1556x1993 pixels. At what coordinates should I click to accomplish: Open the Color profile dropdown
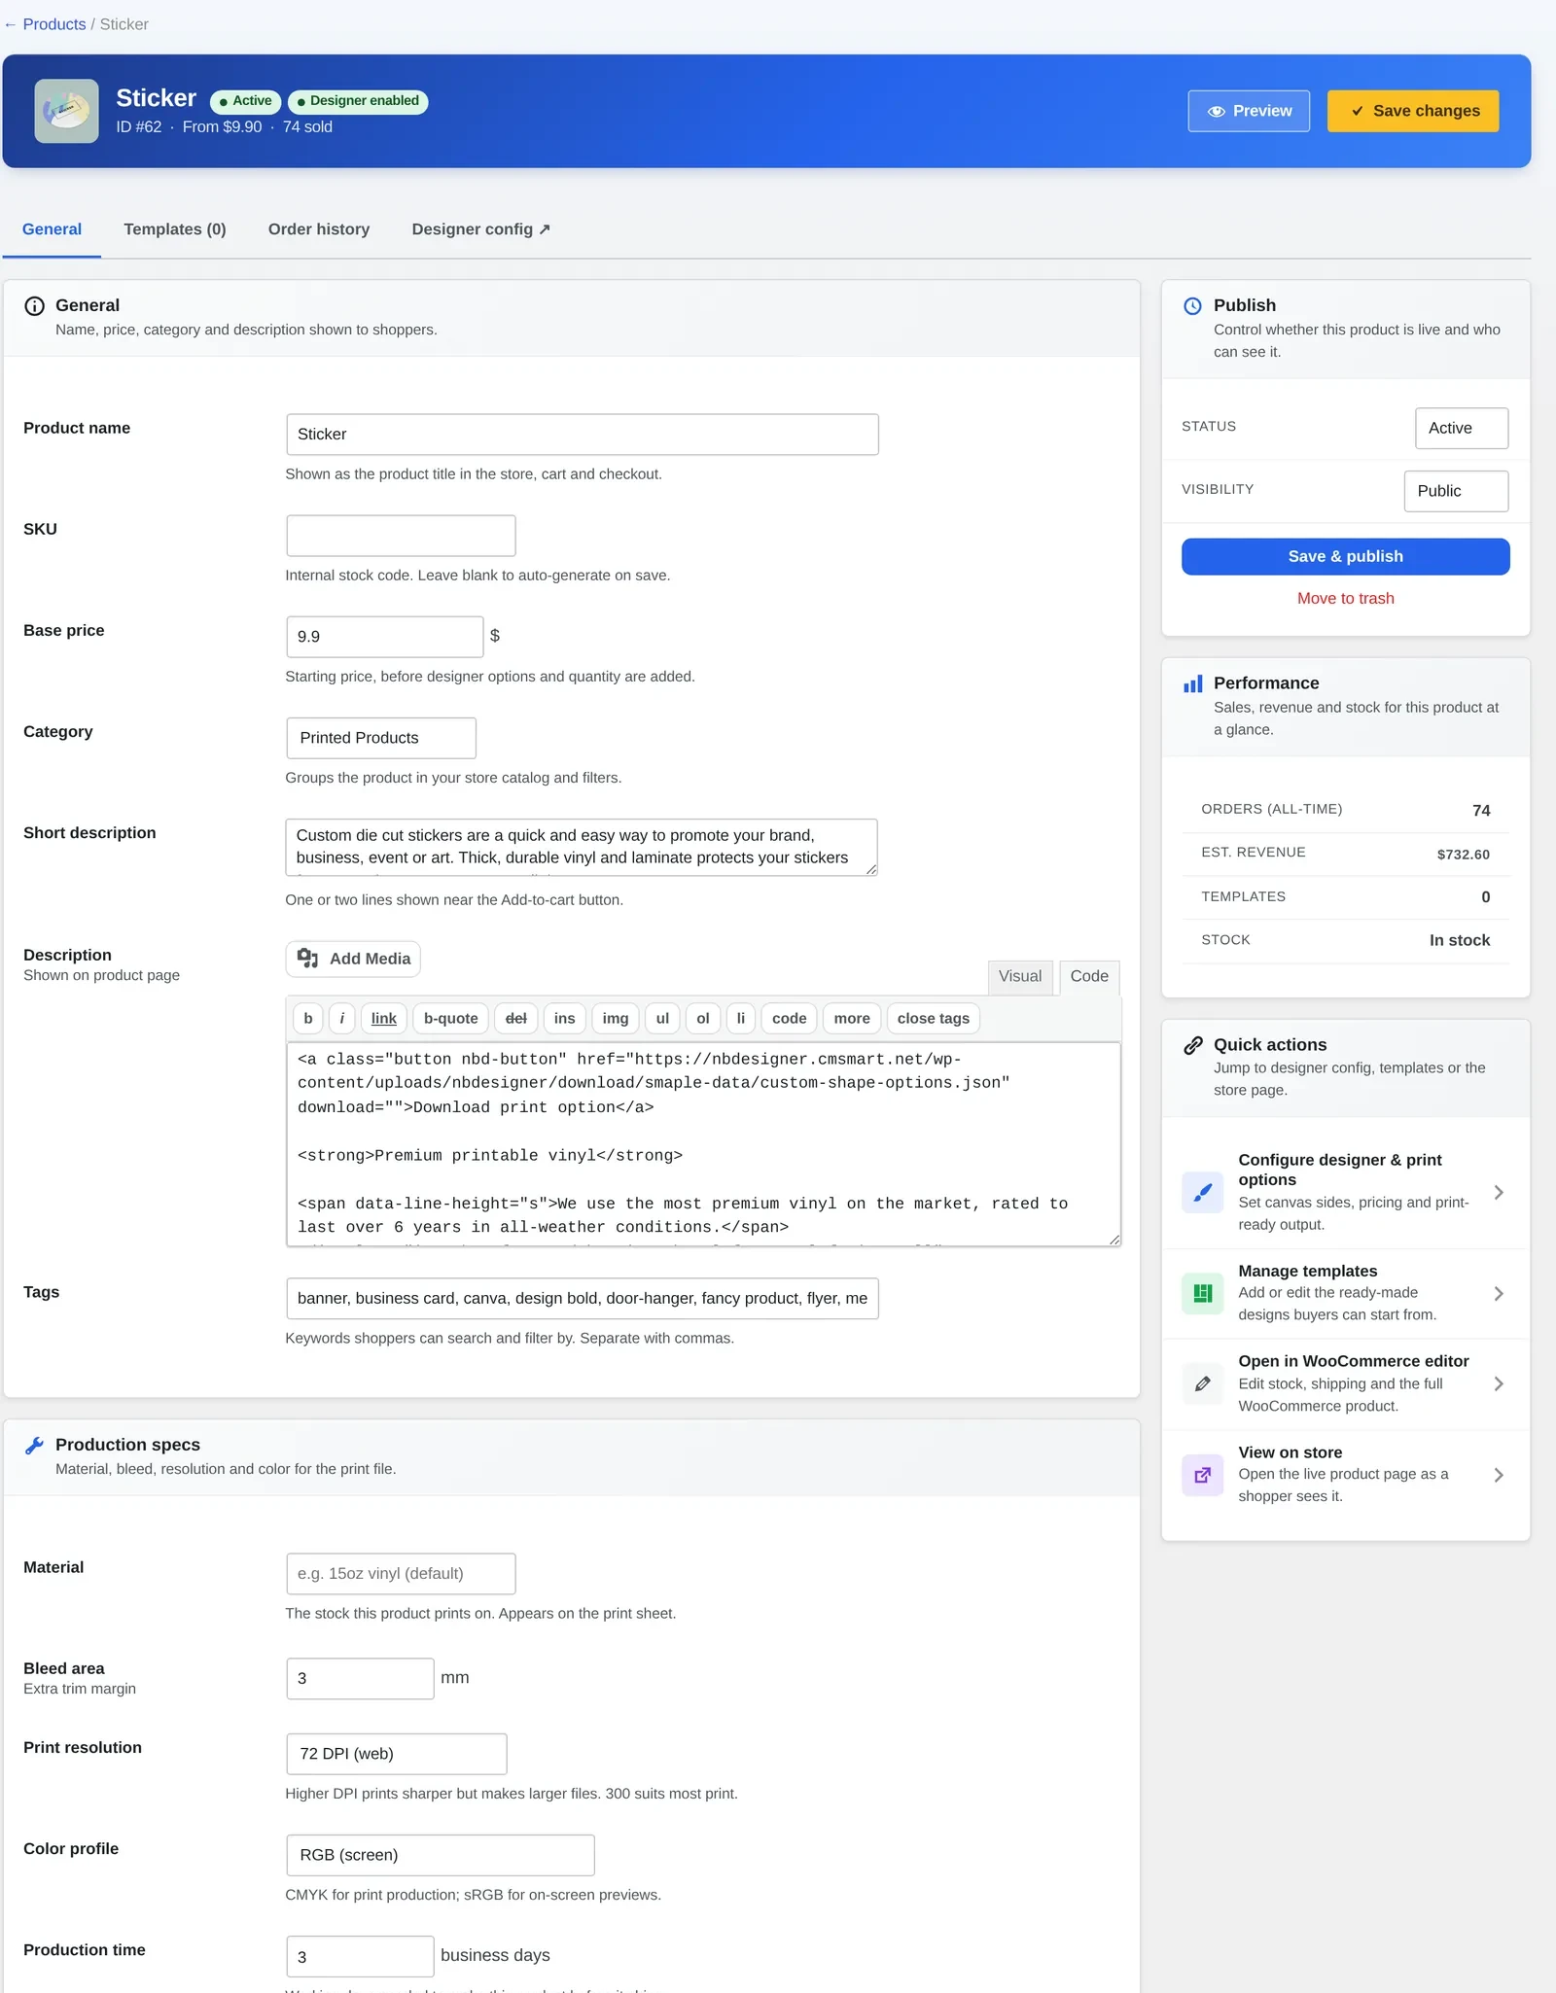[x=441, y=1855]
